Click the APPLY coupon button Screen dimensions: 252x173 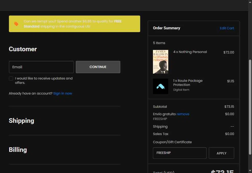click(x=221, y=153)
